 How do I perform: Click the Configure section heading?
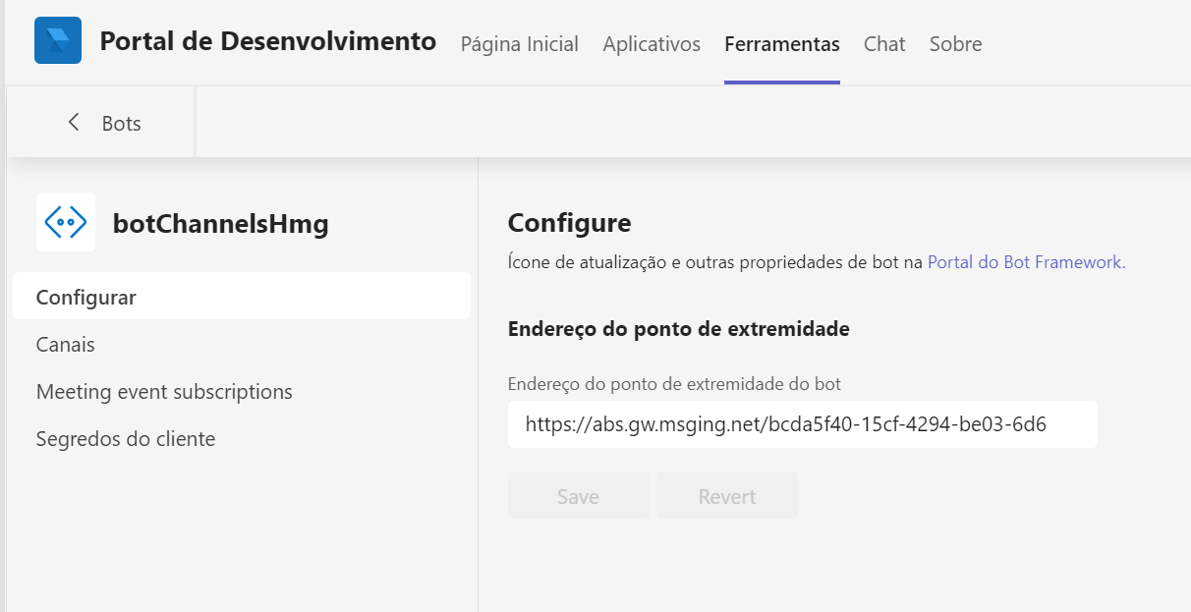pyautogui.click(x=569, y=223)
